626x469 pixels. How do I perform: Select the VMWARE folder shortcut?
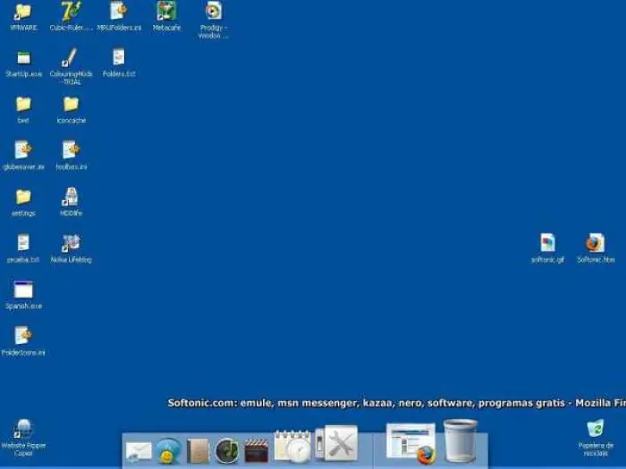23,17
